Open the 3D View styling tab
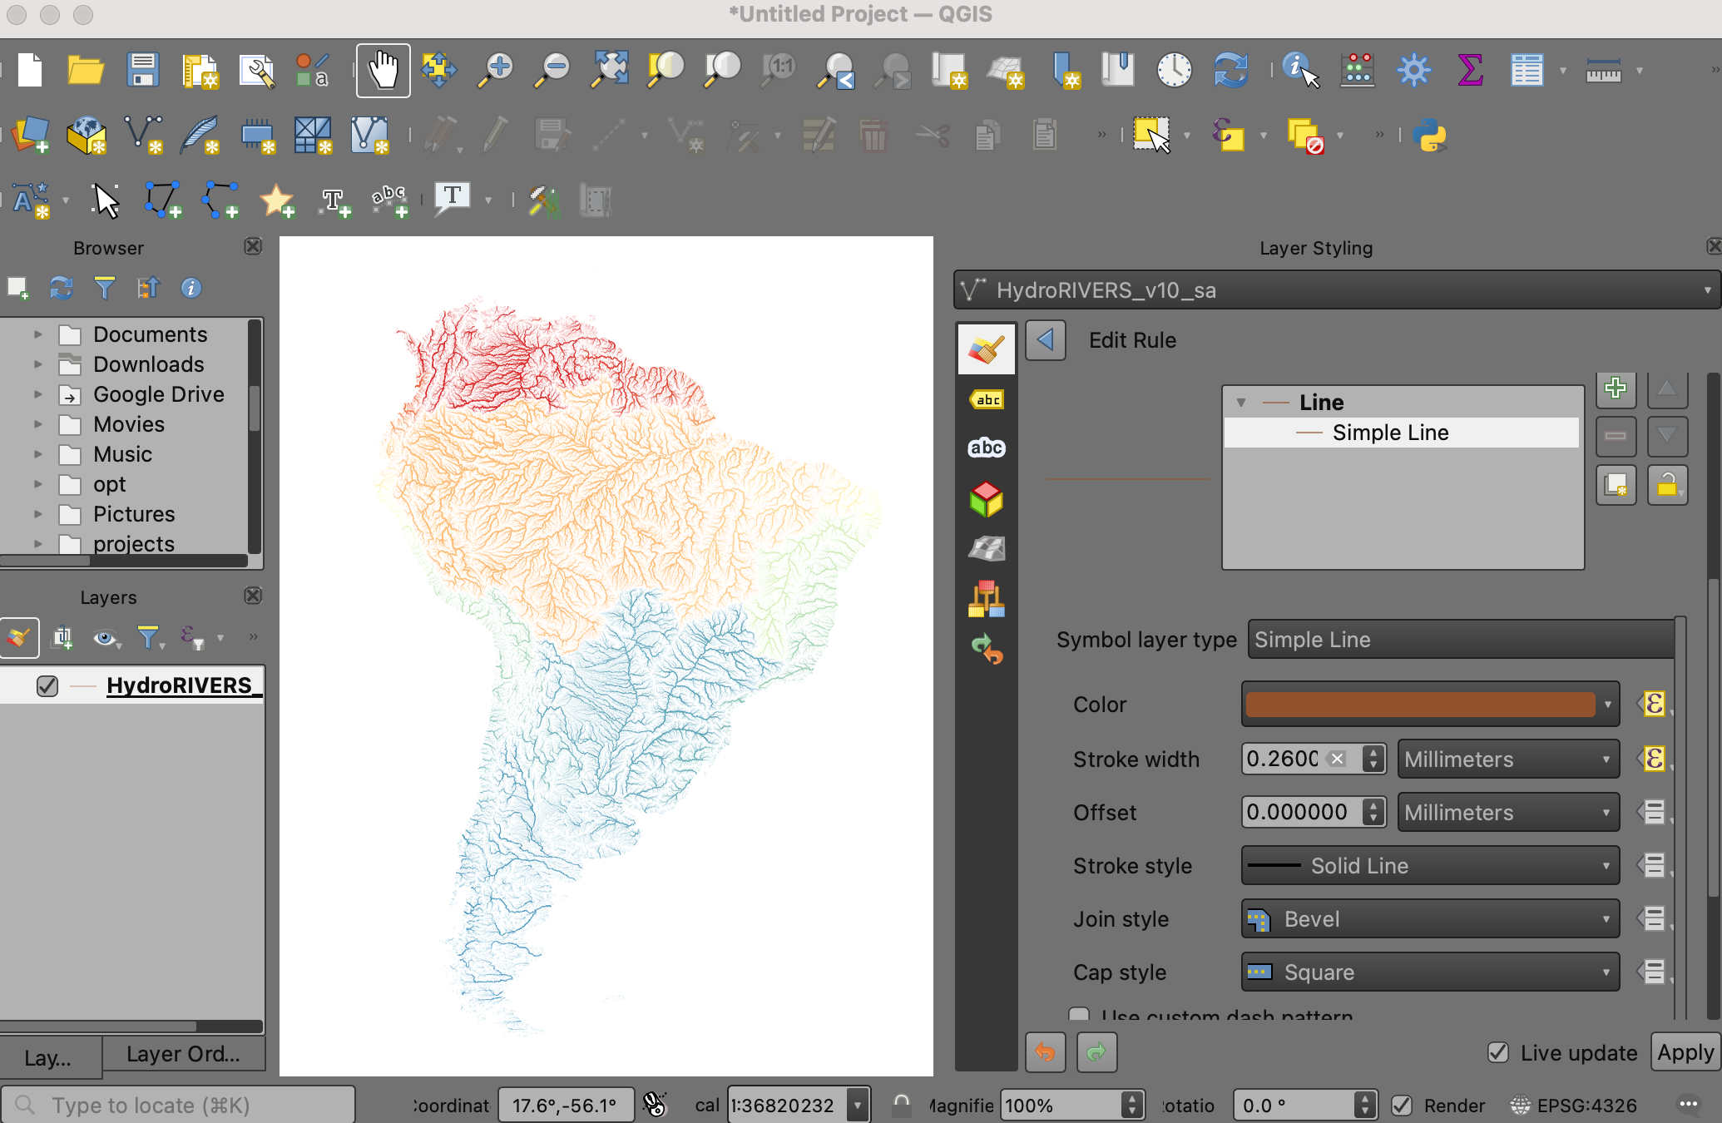Image resolution: width=1722 pixels, height=1123 pixels. [987, 499]
